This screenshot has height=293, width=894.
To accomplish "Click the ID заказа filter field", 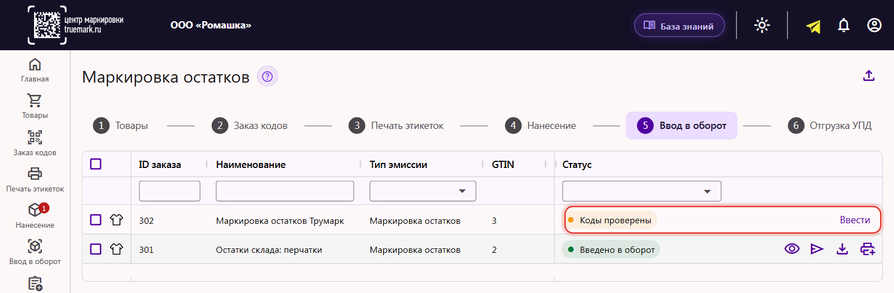I will pos(170,191).
